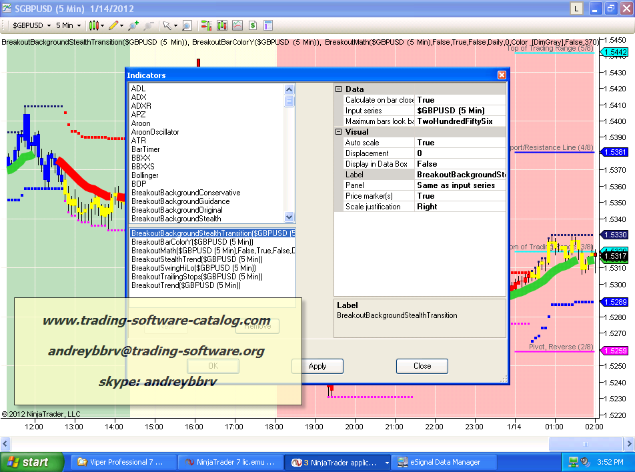Collapse the Data property section

pyautogui.click(x=338, y=89)
